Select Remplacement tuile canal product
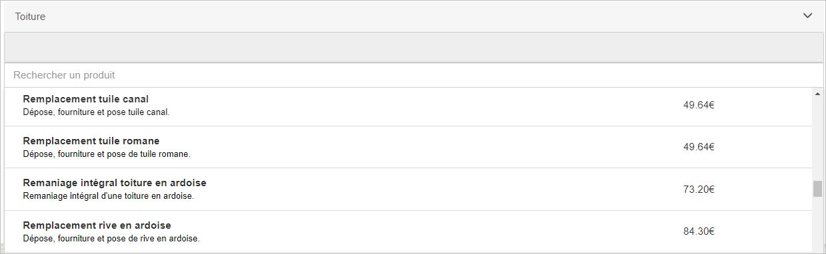This screenshot has height=254, width=826. click(408, 105)
